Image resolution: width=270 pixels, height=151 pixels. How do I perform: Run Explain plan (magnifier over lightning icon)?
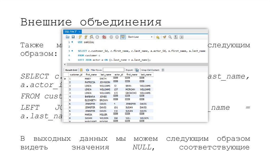point(91,37)
